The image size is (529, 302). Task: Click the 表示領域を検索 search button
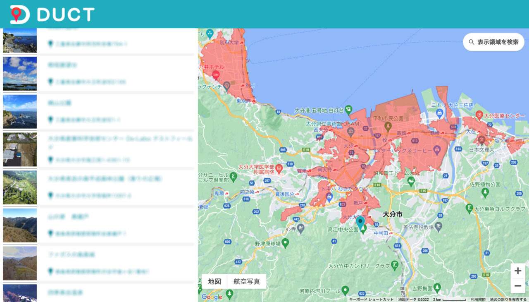(493, 42)
